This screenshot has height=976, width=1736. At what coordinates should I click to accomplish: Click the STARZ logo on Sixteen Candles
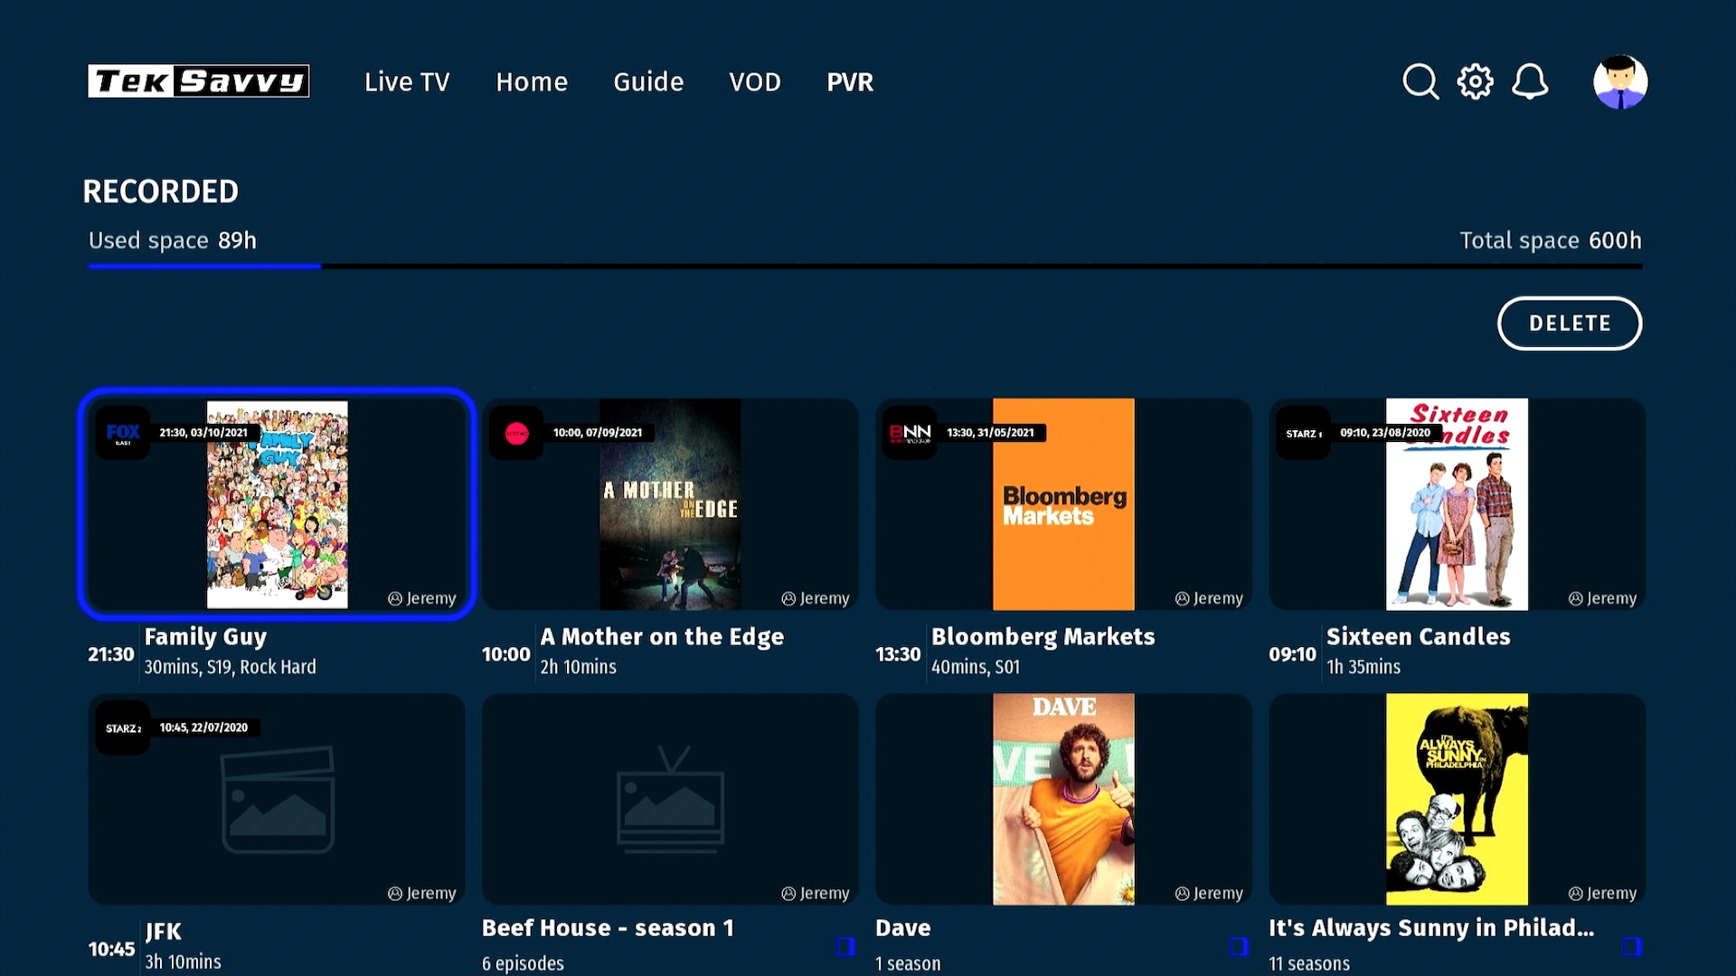pyautogui.click(x=1303, y=433)
